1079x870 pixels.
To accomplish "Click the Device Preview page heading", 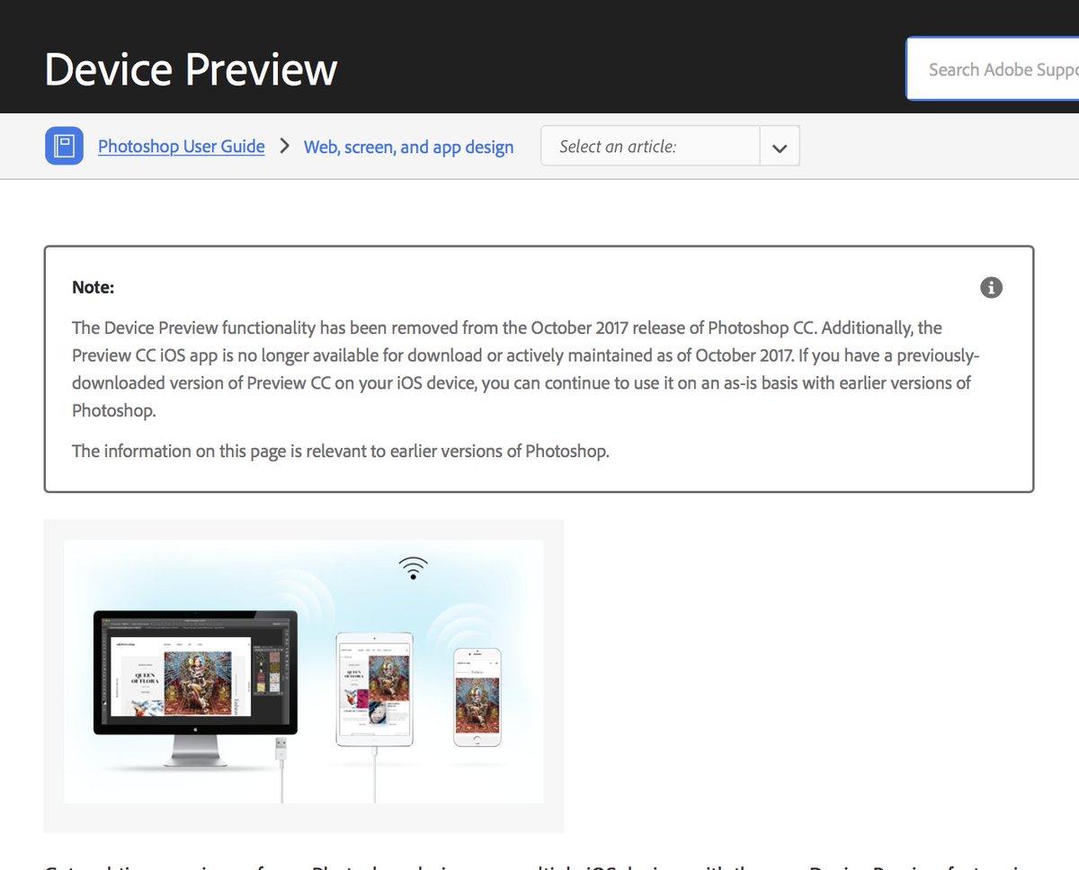I will (192, 69).
